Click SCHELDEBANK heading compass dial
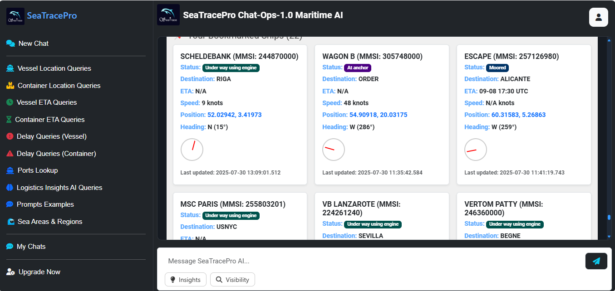Image resolution: width=615 pixels, height=291 pixels. click(192, 150)
